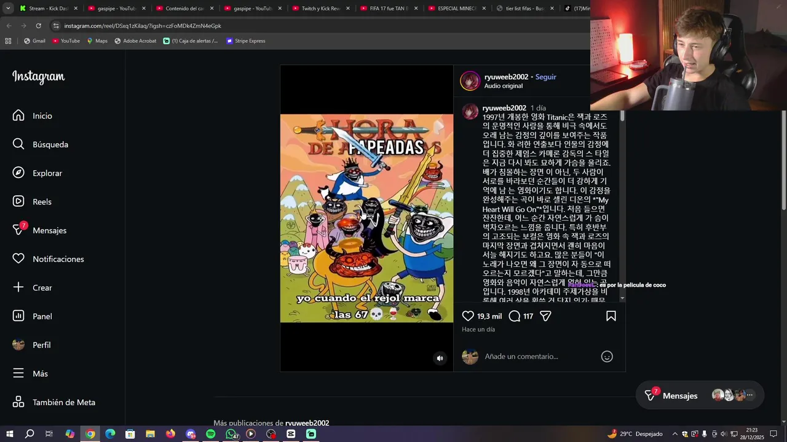Image resolution: width=787 pixels, height=442 pixels.
Task: Open comments bubble icon next to 117
Action: click(x=515, y=316)
